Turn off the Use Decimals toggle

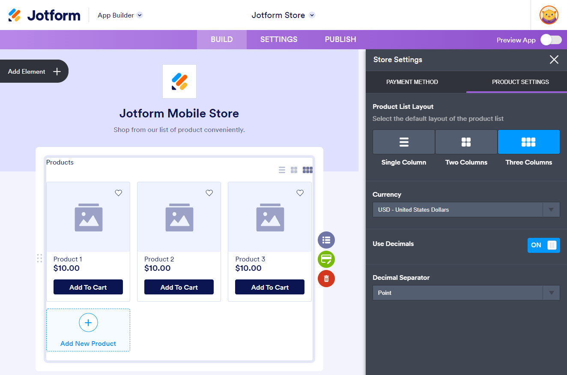[x=544, y=245]
